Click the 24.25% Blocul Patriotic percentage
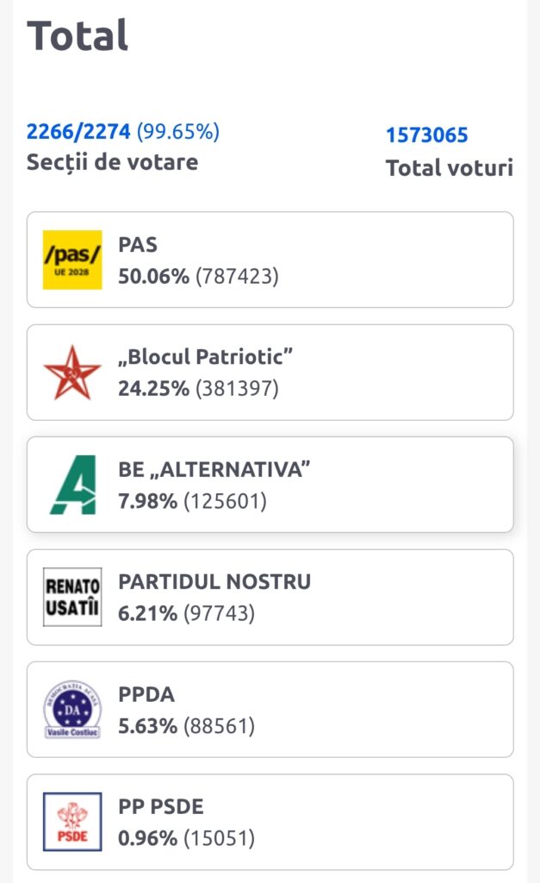The width and height of the screenshot is (540, 883). pos(153,388)
